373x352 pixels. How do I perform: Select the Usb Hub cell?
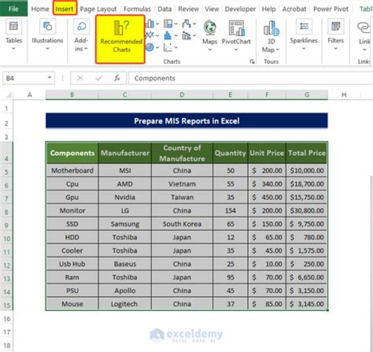(73, 264)
